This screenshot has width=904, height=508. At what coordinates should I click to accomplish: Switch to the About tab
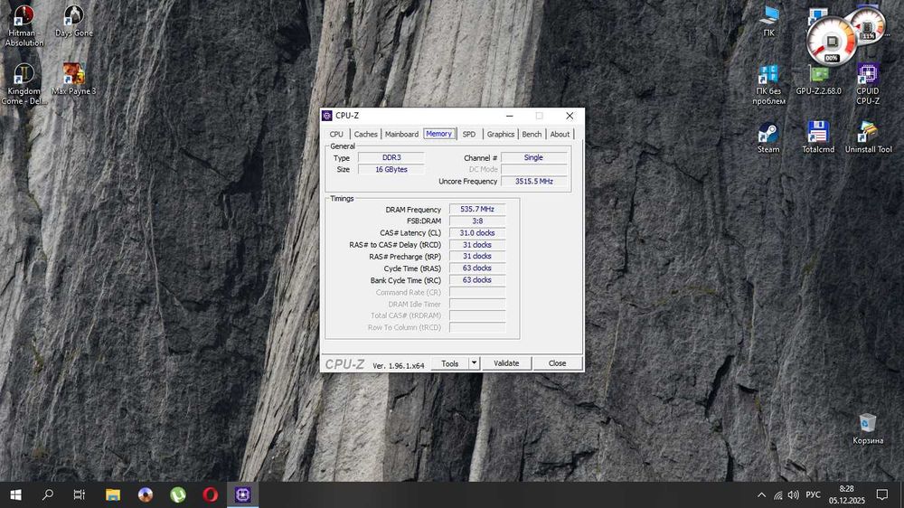(x=560, y=135)
